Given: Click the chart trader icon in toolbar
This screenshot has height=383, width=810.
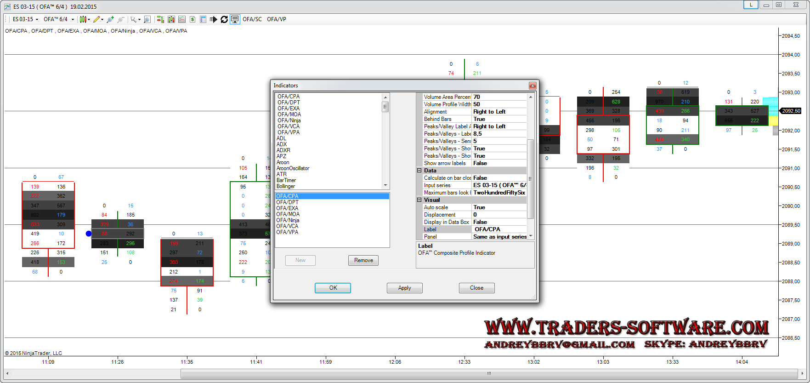Looking at the screenshot, I should click(160, 19).
